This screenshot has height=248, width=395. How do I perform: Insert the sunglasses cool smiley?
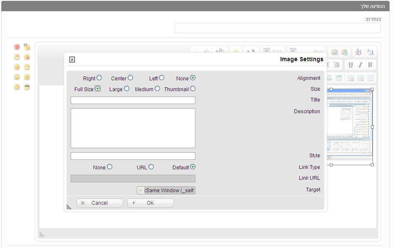pyautogui.click(x=27, y=87)
